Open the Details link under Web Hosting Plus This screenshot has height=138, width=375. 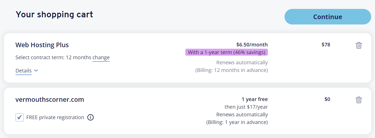coord(23,71)
